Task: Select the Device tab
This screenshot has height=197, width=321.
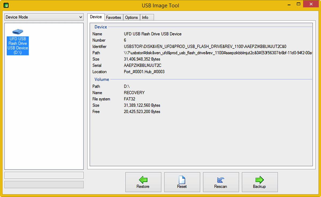Action: click(96, 16)
